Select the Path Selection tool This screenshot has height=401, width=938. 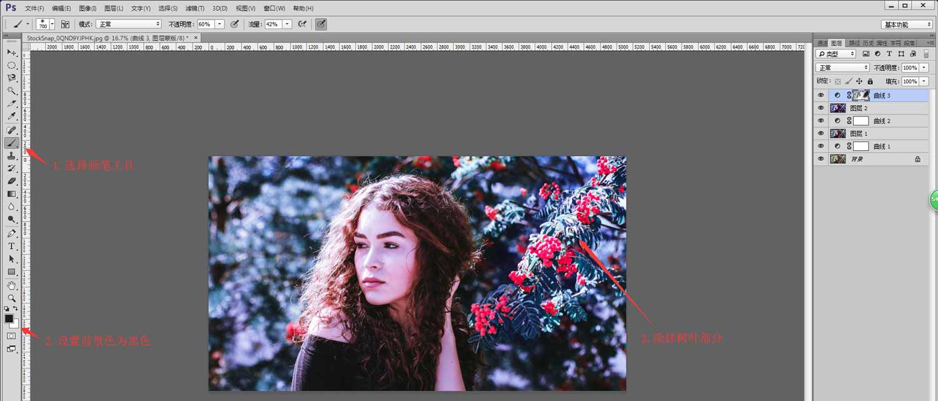pyautogui.click(x=11, y=259)
